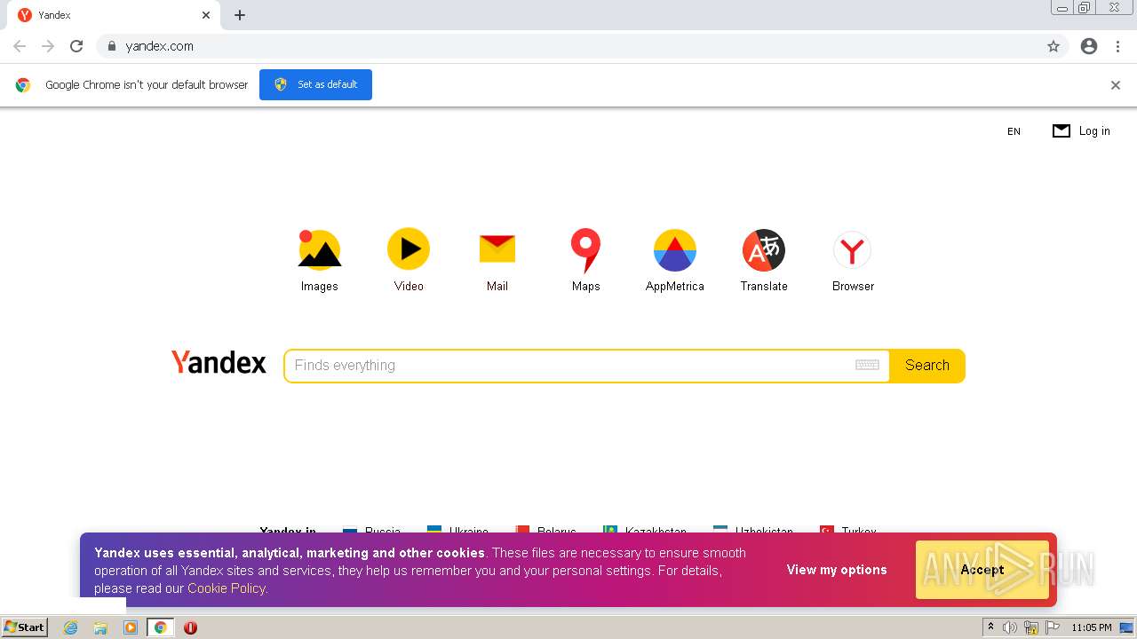
Task: Open Yandex Browser service icon
Action: [853, 250]
